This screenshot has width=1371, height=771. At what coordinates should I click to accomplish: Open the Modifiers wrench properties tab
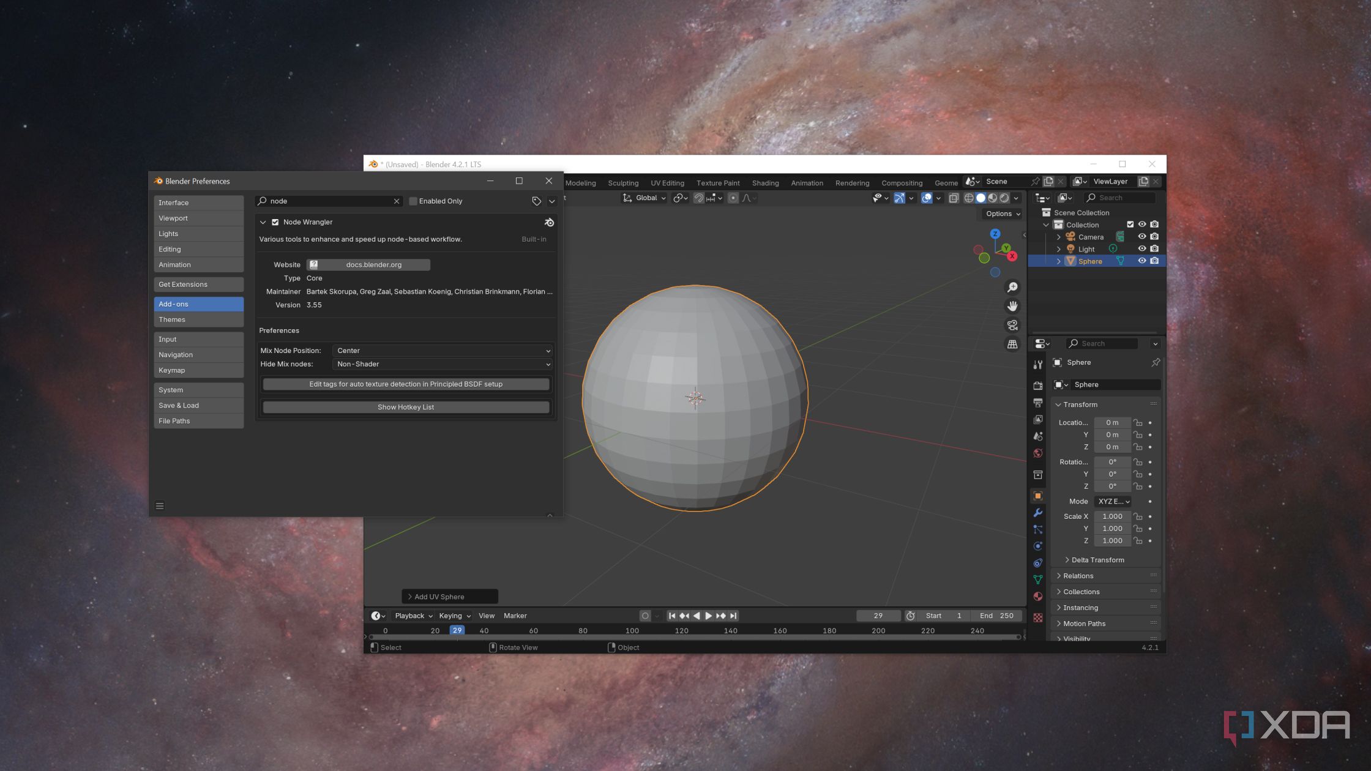click(1038, 513)
